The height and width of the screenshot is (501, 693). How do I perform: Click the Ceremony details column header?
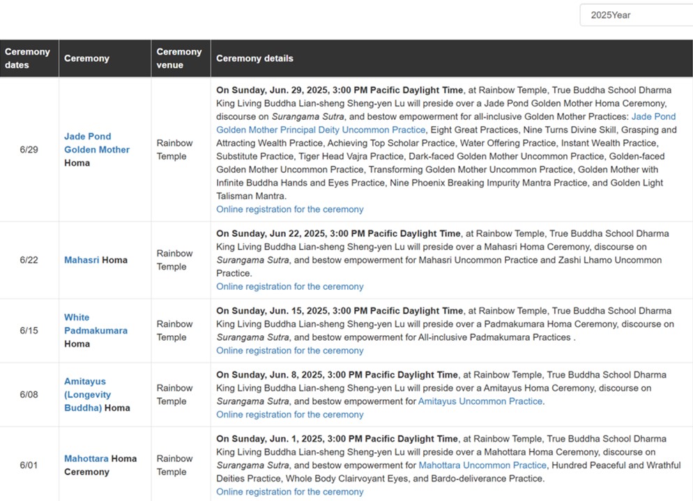tap(452, 59)
